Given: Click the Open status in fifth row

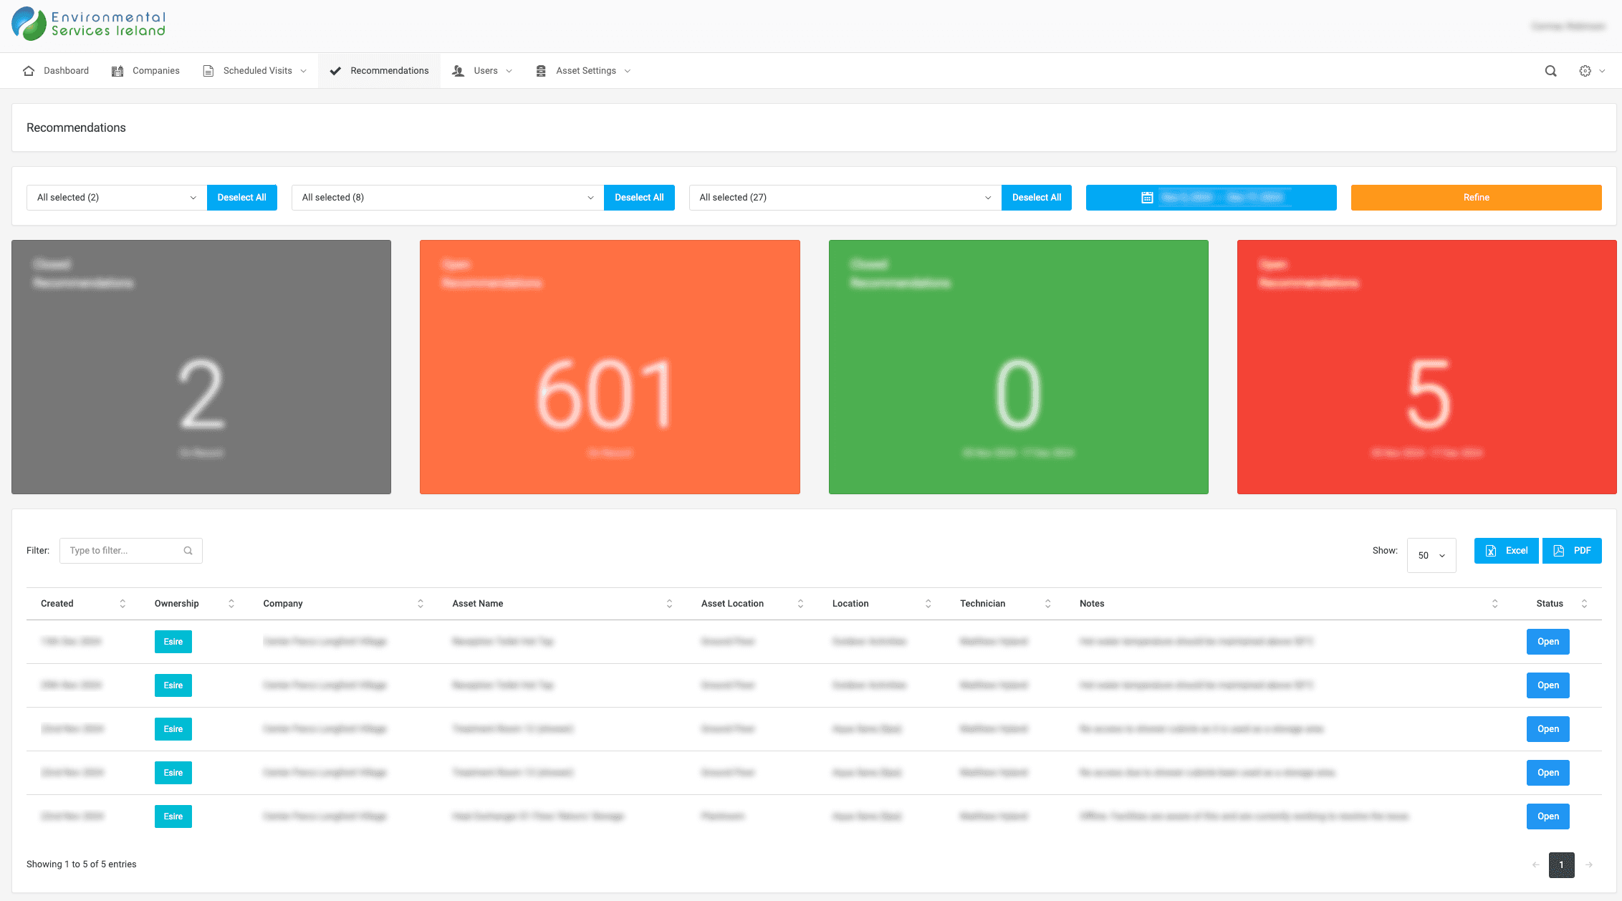Looking at the screenshot, I should pos(1548,816).
